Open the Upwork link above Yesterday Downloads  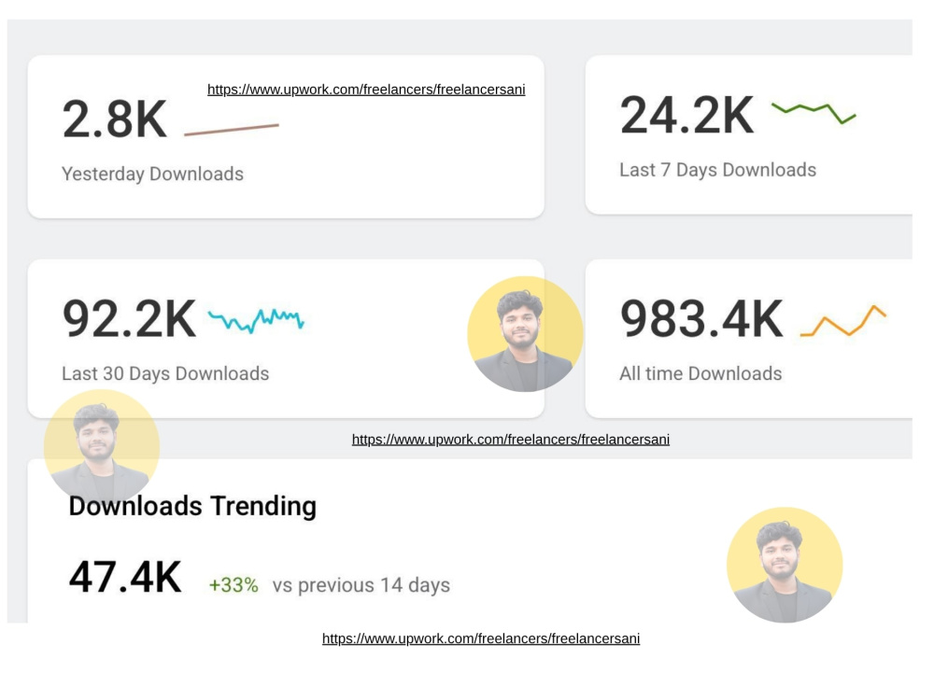pos(366,90)
